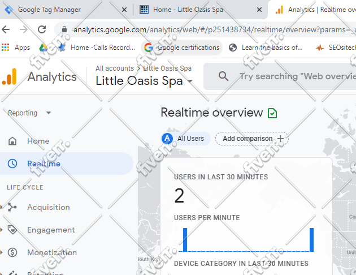The image size is (356, 275).
Task: Open the Engagement report menu
Action: pos(51,230)
